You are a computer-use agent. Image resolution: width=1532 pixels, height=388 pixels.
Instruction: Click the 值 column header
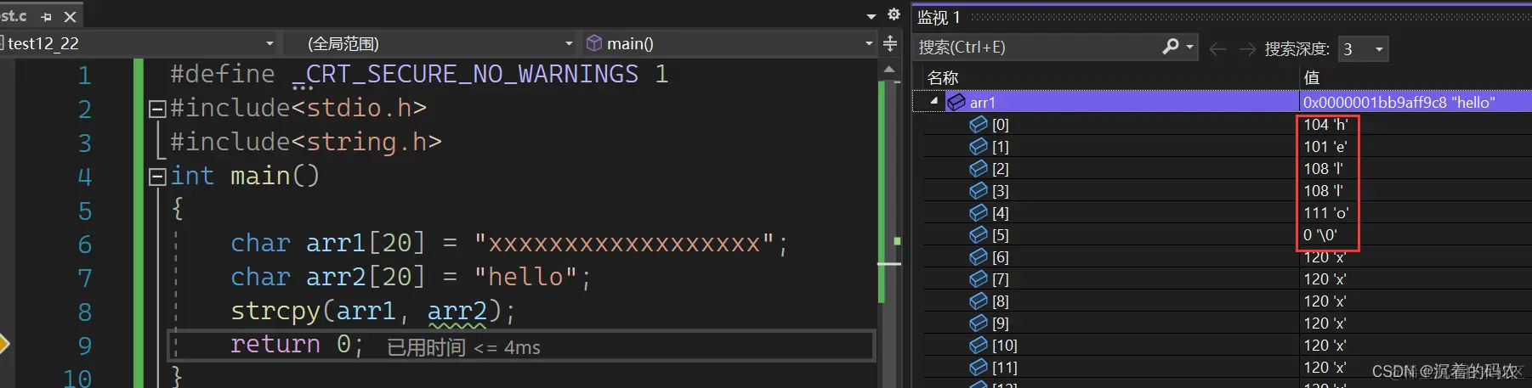pos(1312,78)
